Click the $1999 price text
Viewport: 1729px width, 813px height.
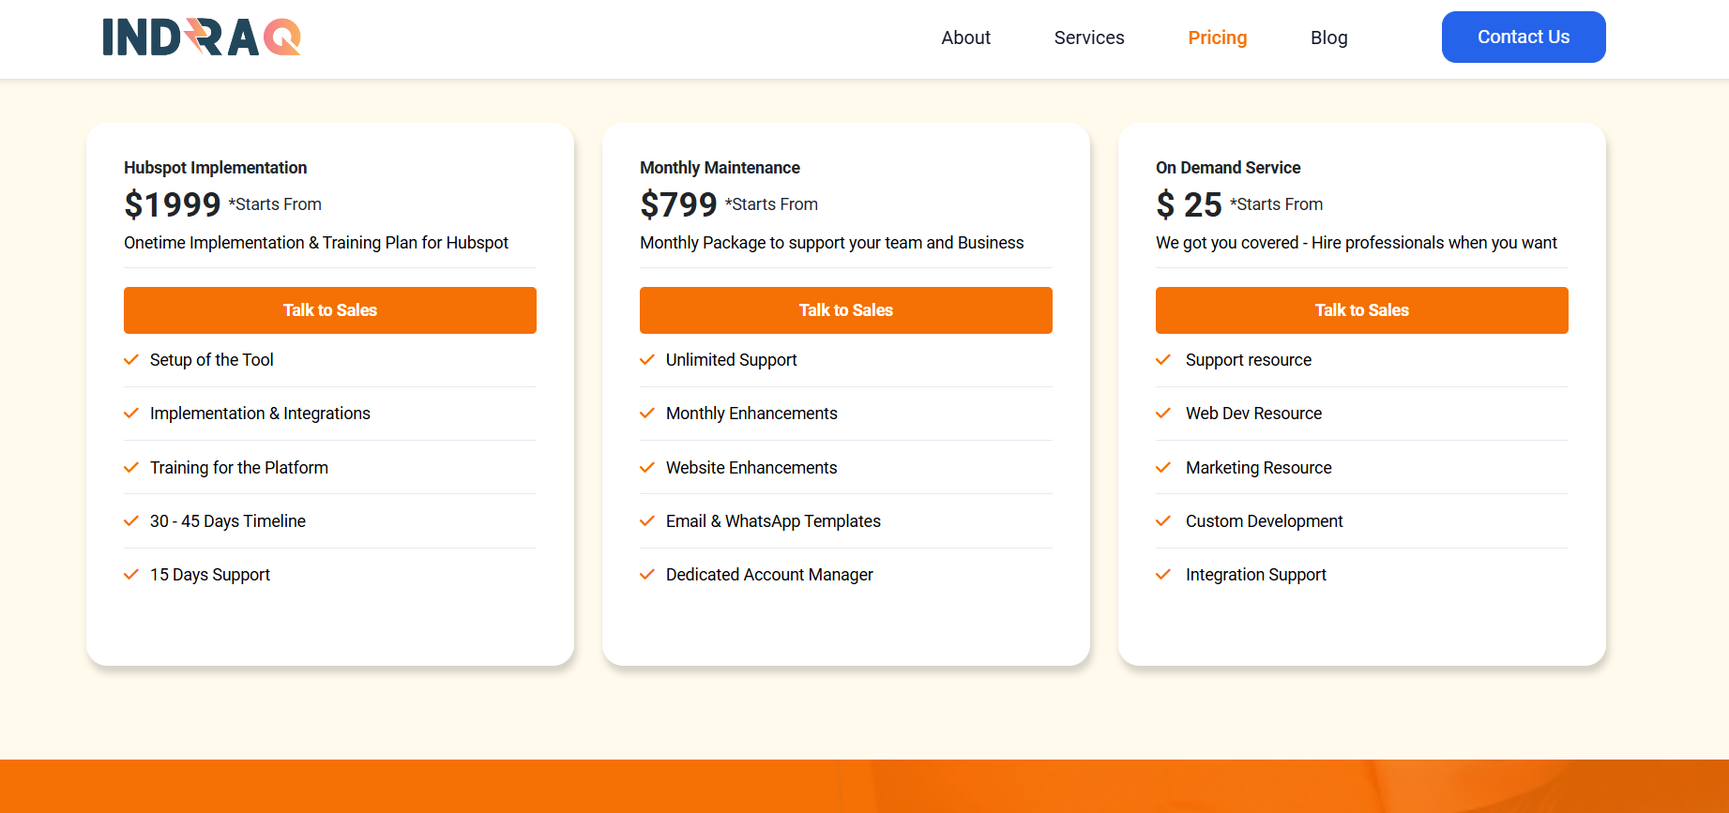click(x=173, y=204)
